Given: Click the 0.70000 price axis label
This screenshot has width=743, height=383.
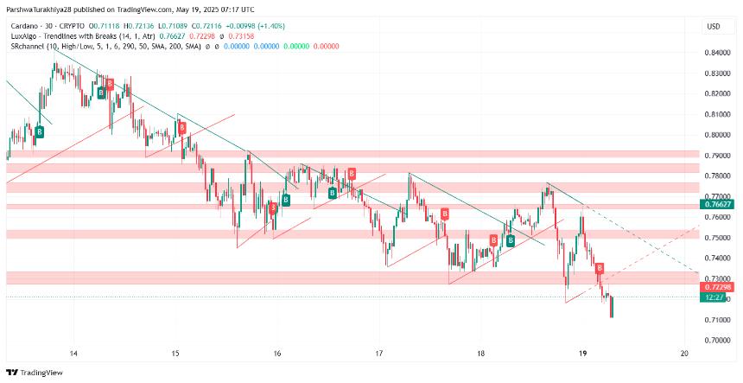Looking at the screenshot, I should coord(717,341).
